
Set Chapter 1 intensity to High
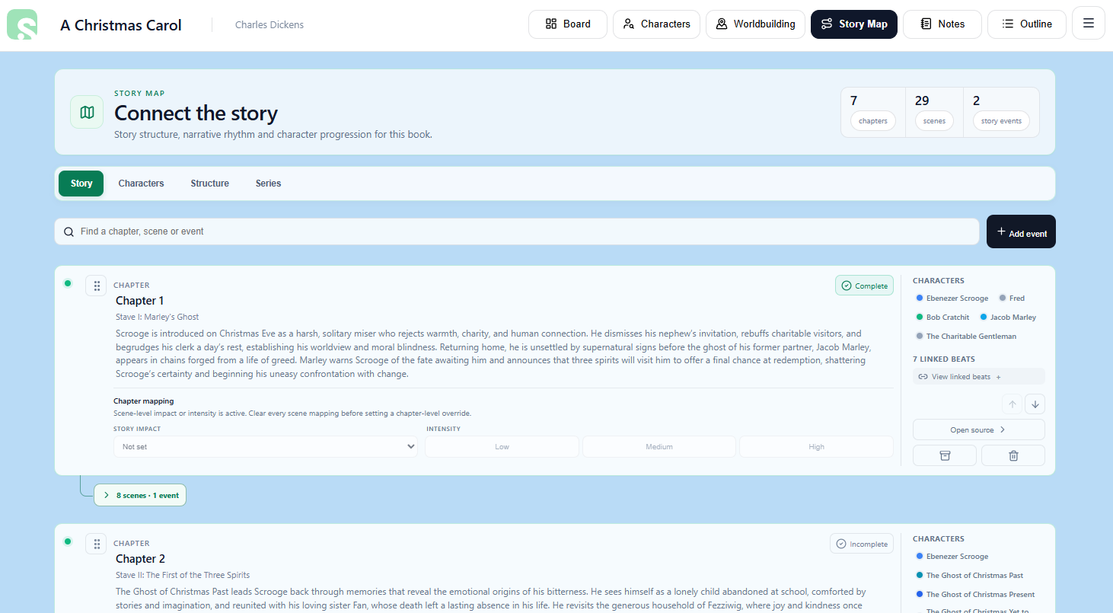tap(816, 447)
